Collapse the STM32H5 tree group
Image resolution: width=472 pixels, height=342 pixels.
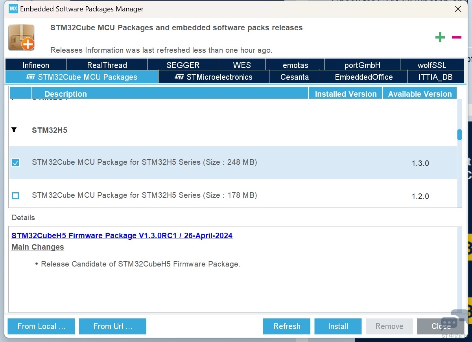(14, 129)
